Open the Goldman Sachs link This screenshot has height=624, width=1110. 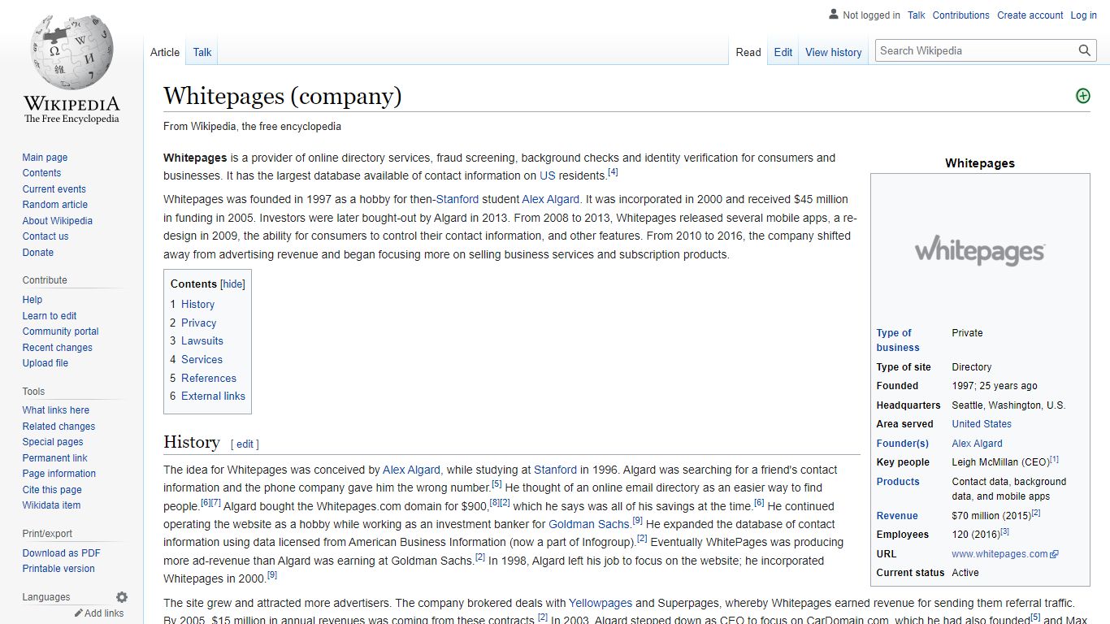click(x=589, y=524)
